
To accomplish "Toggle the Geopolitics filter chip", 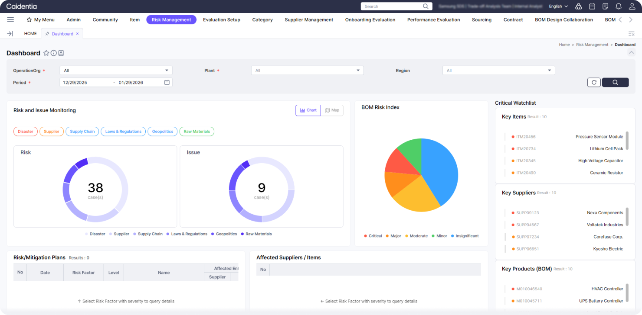I will click(163, 132).
